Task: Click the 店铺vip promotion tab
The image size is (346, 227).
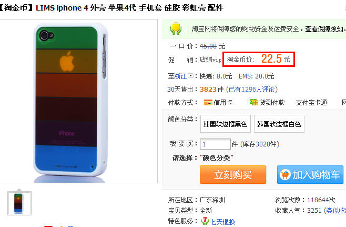Action: pos(210,60)
